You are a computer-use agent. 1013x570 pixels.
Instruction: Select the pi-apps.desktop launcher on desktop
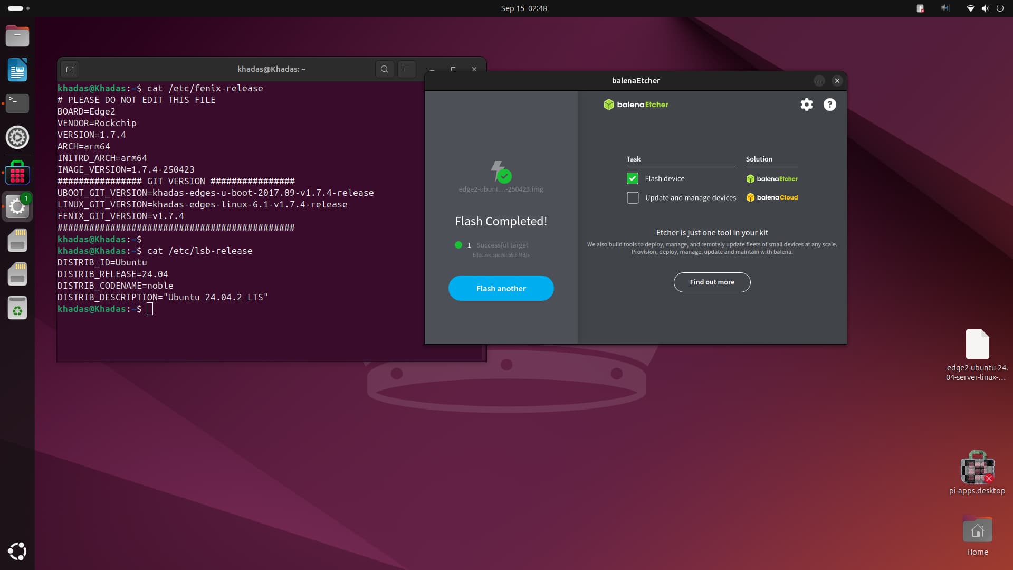(x=977, y=473)
